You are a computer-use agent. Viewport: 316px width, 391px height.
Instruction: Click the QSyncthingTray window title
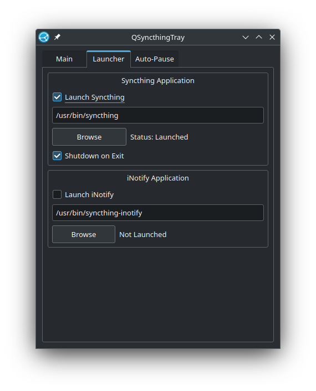[158, 38]
